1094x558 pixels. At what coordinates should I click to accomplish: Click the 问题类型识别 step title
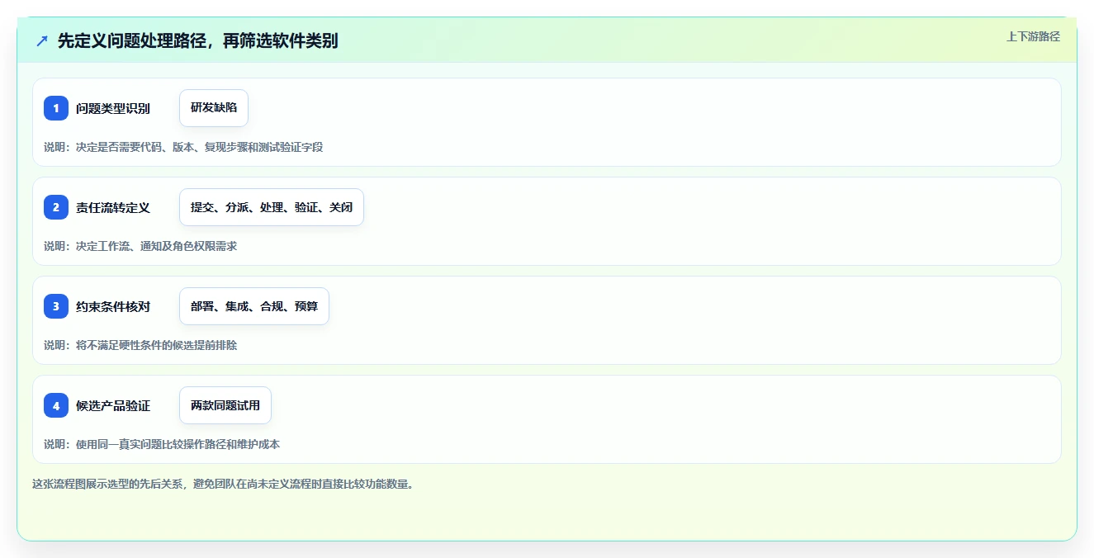point(113,108)
